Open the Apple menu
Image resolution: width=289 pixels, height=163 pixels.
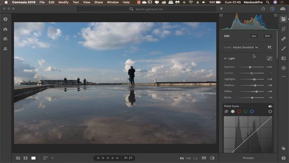tap(6, 2)
